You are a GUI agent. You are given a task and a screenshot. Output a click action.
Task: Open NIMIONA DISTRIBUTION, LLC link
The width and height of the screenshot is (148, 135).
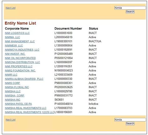click(22, 62)
